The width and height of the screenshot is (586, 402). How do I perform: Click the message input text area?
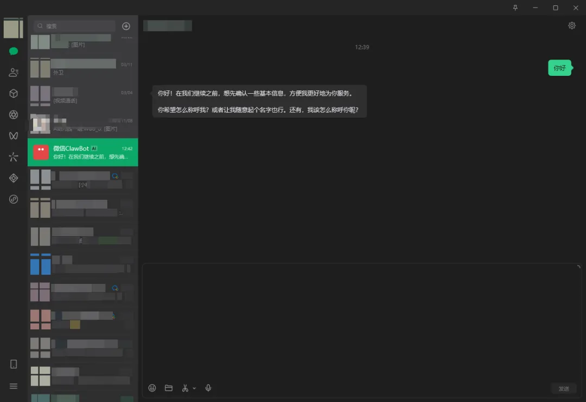(x=361, y=323)
